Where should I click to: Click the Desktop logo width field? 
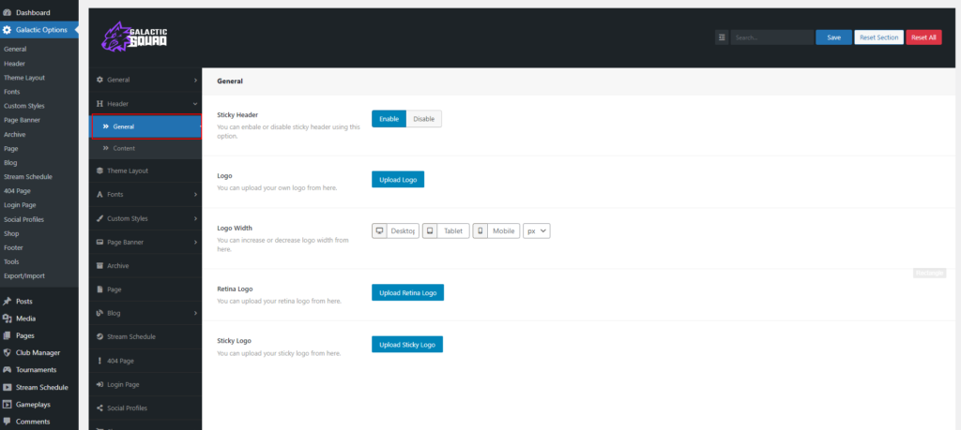pos(403,230)
